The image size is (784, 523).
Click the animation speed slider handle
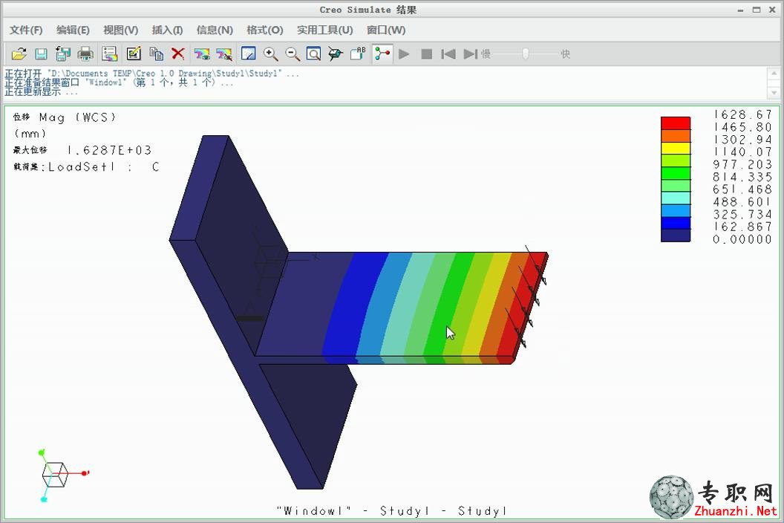[526, 53]
